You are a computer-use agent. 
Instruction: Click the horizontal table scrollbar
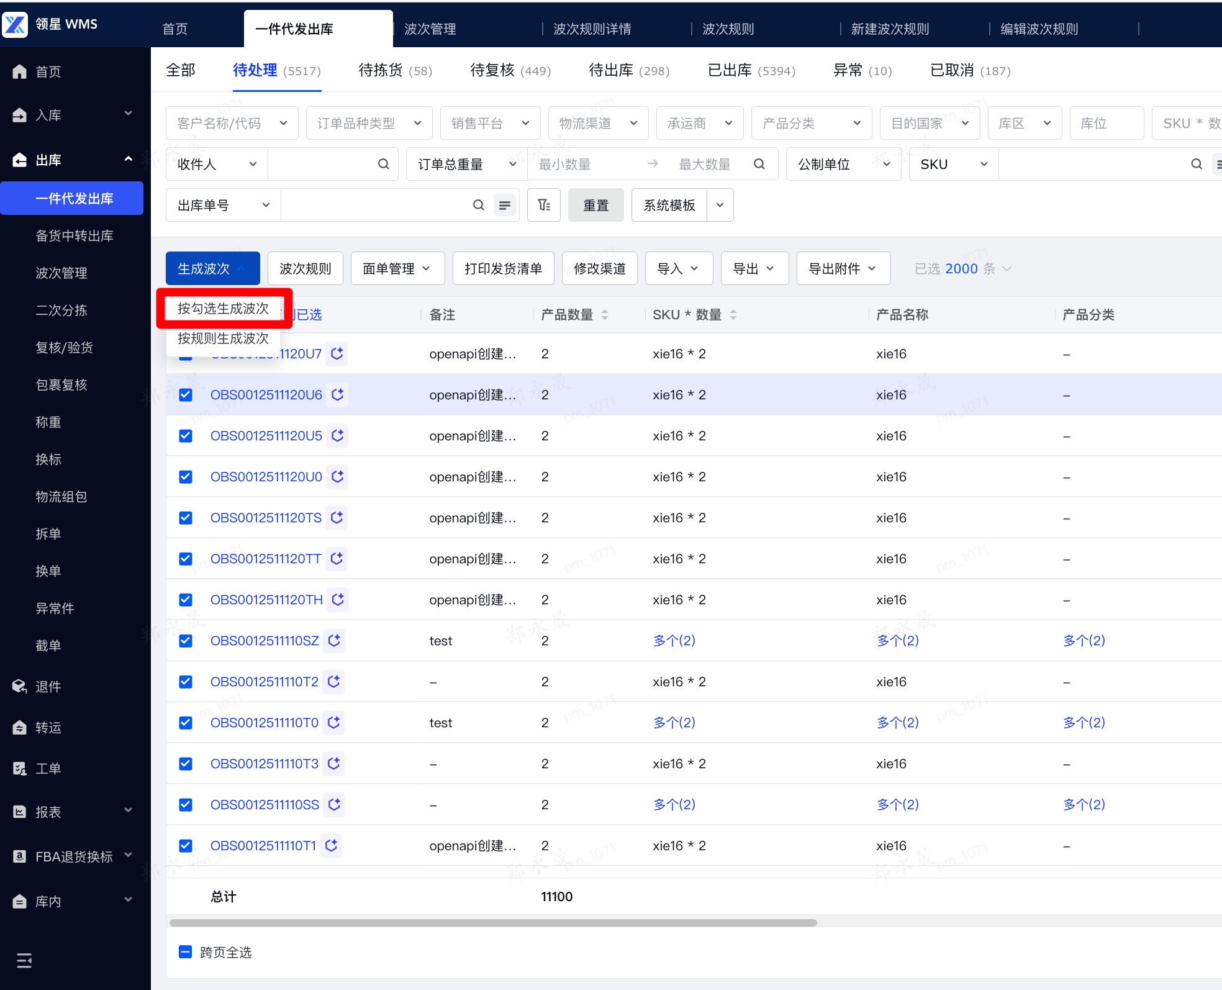click(493, 923)
